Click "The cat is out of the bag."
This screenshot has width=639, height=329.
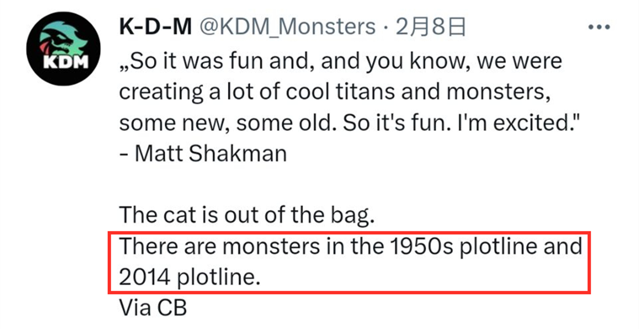tap(247, 215)
